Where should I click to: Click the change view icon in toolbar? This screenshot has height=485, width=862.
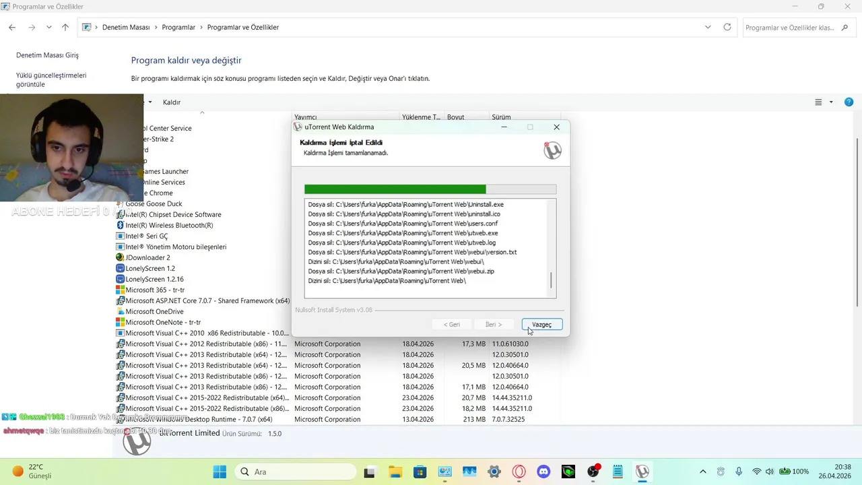pos(818,102)
